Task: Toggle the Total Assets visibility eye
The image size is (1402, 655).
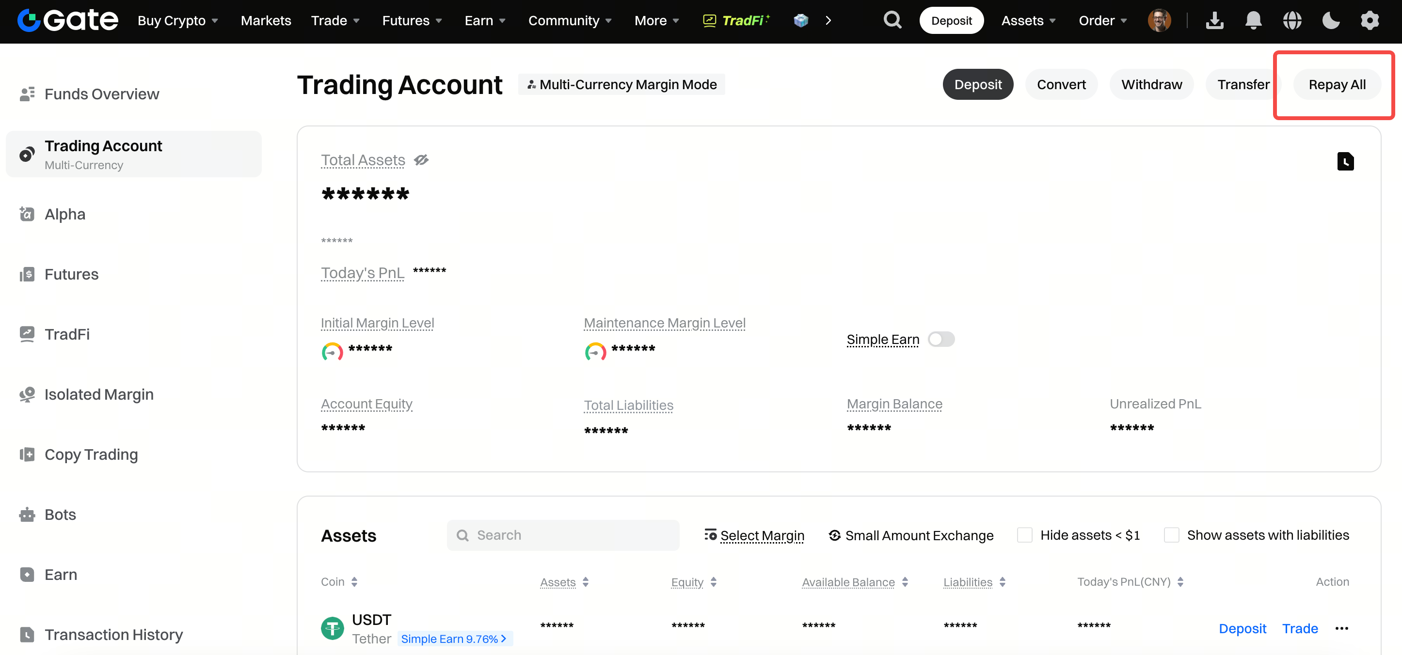Action: [421, 160]
